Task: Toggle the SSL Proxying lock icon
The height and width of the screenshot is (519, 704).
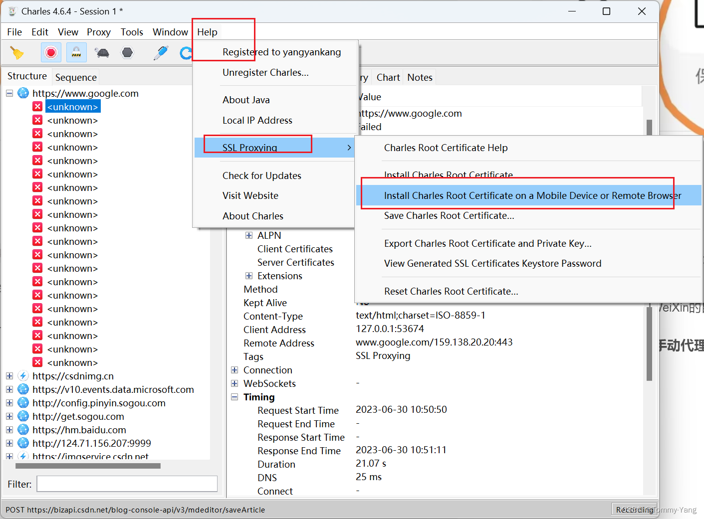Action: pos(76,52)
